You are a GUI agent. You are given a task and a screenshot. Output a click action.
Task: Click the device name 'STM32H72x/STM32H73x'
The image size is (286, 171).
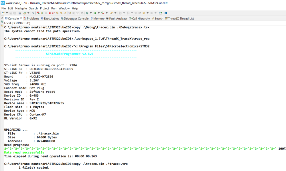[x=47, y=103]
